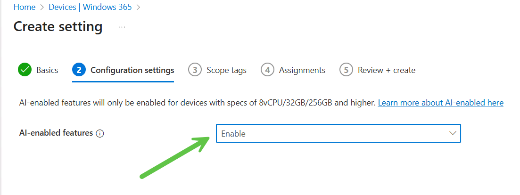Jump to the Assignments step
The width and height of the screenshot is (520, 195).
[302, 70]
